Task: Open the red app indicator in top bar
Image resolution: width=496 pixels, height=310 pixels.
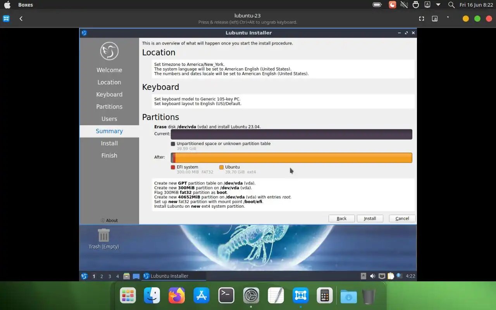Action: click(393, 5)
